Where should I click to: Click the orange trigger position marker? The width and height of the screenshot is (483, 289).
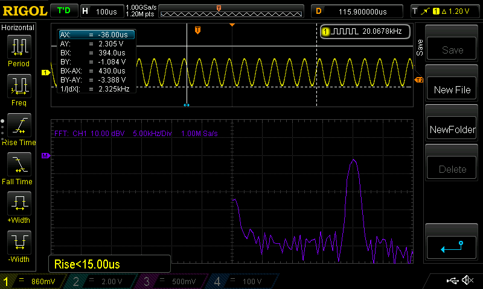197,30
